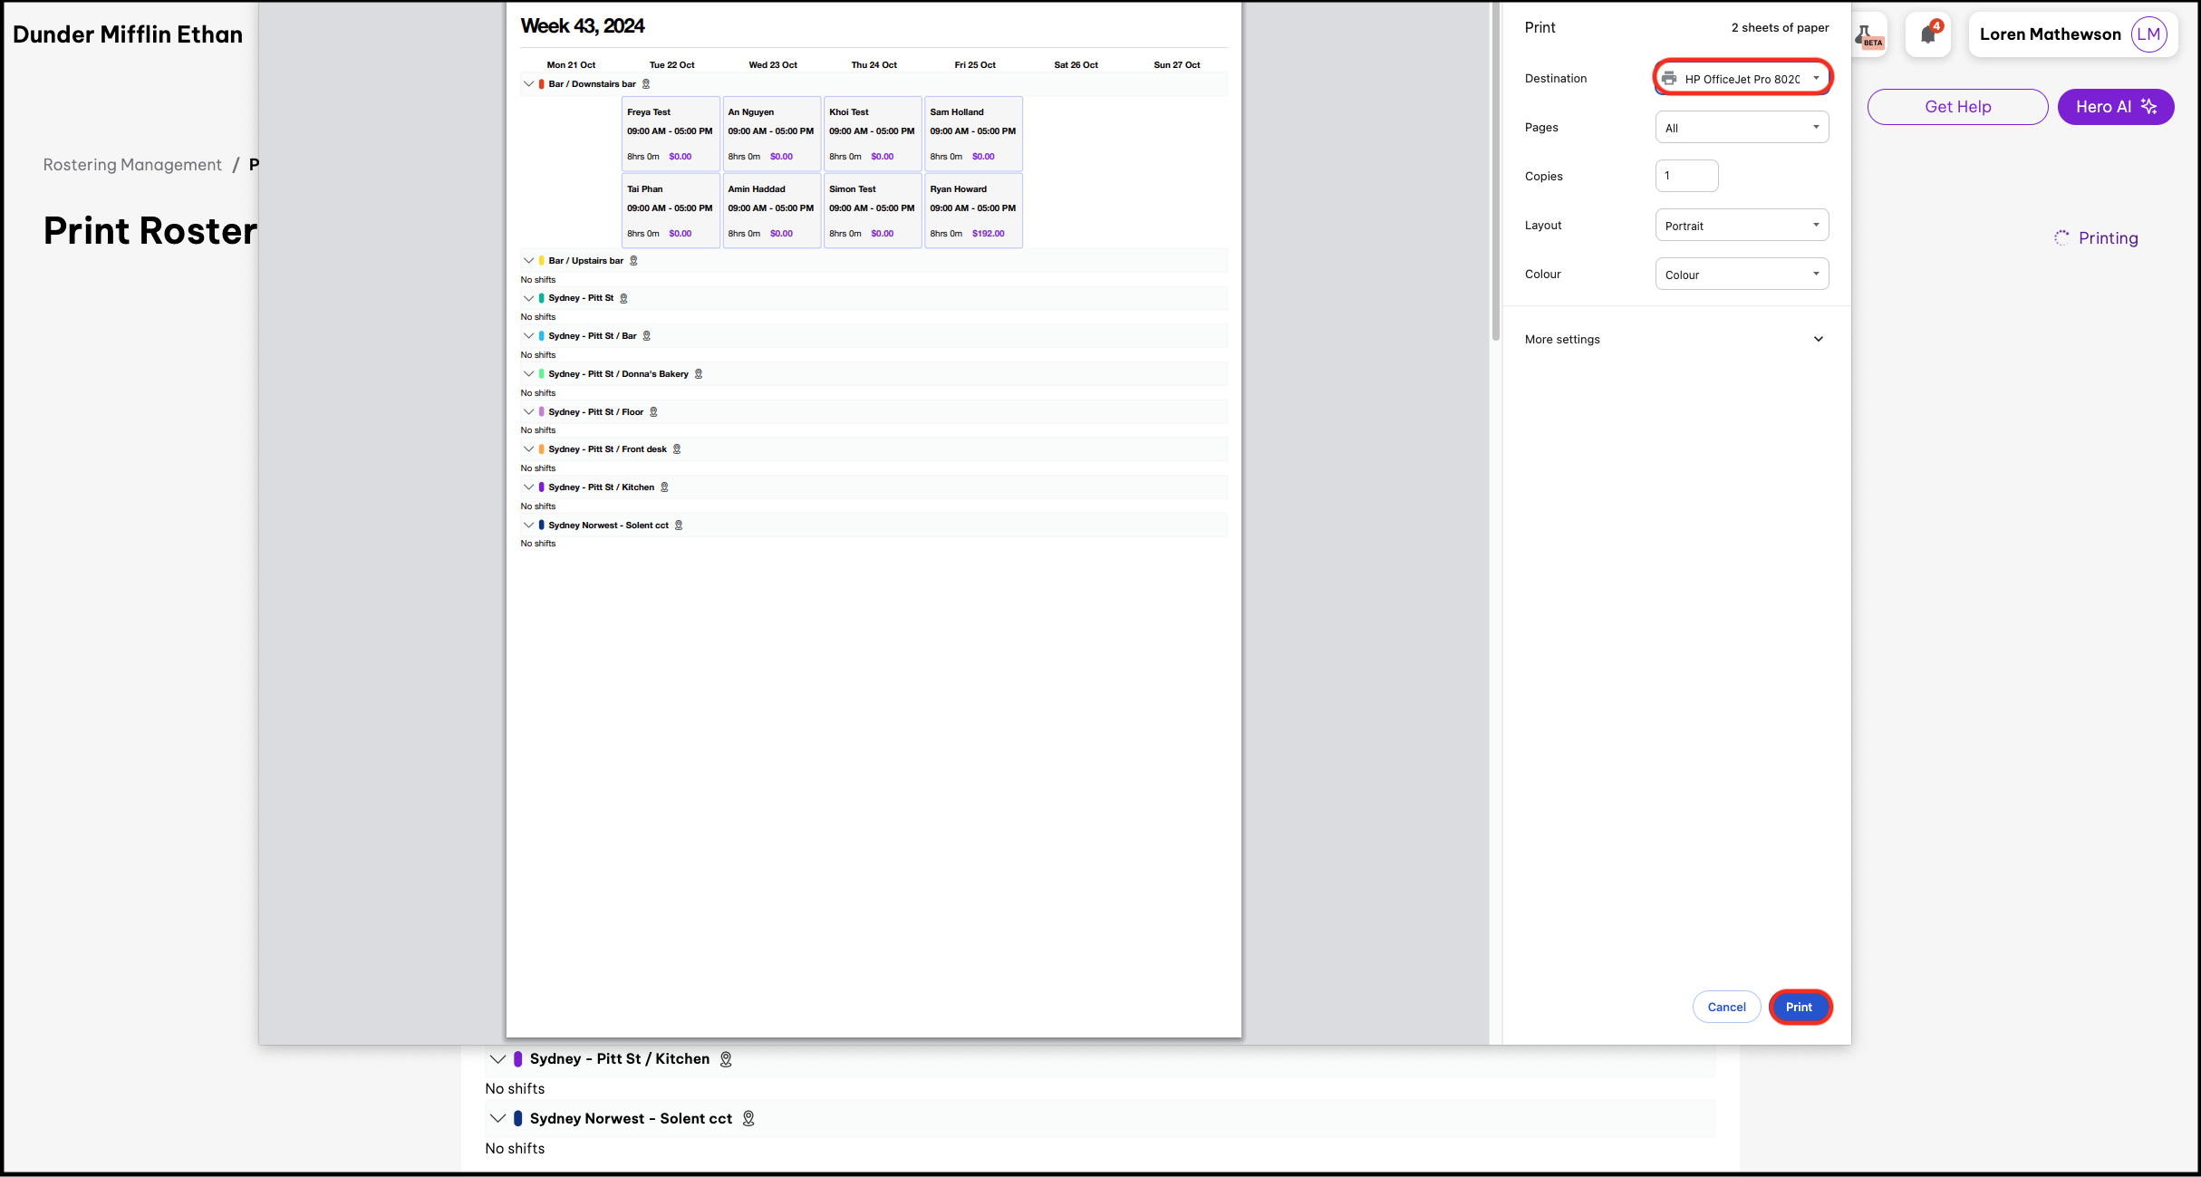The image size is (2201, 1177).
Task: Click purple color marker for Pitt St Kitchen
Action: [518, 1059]
